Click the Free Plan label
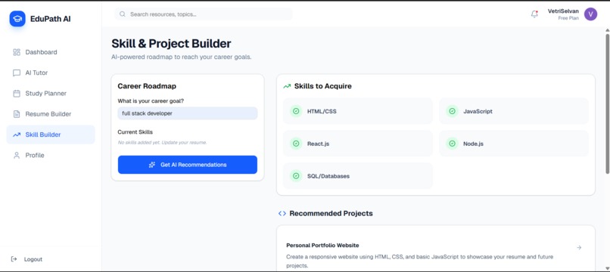Viewport: 610px width, 272px height. pos(568,18)
